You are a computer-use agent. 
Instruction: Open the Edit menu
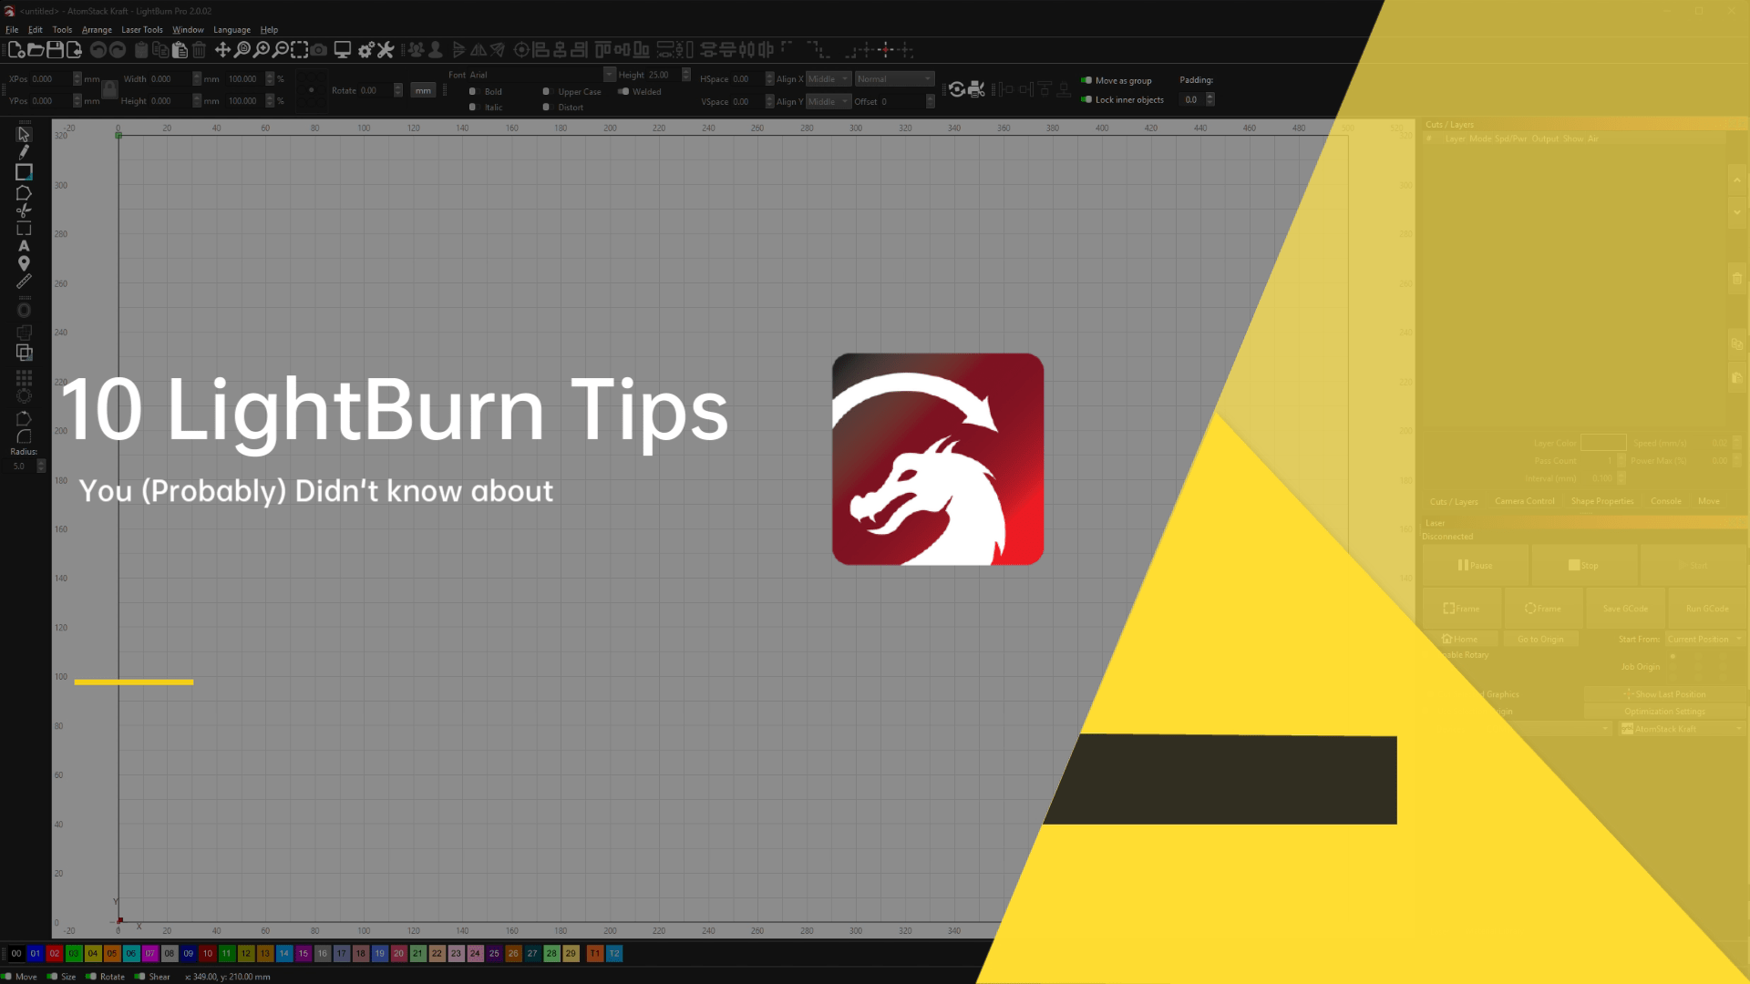pyautogui.click(x=36, y=30)
